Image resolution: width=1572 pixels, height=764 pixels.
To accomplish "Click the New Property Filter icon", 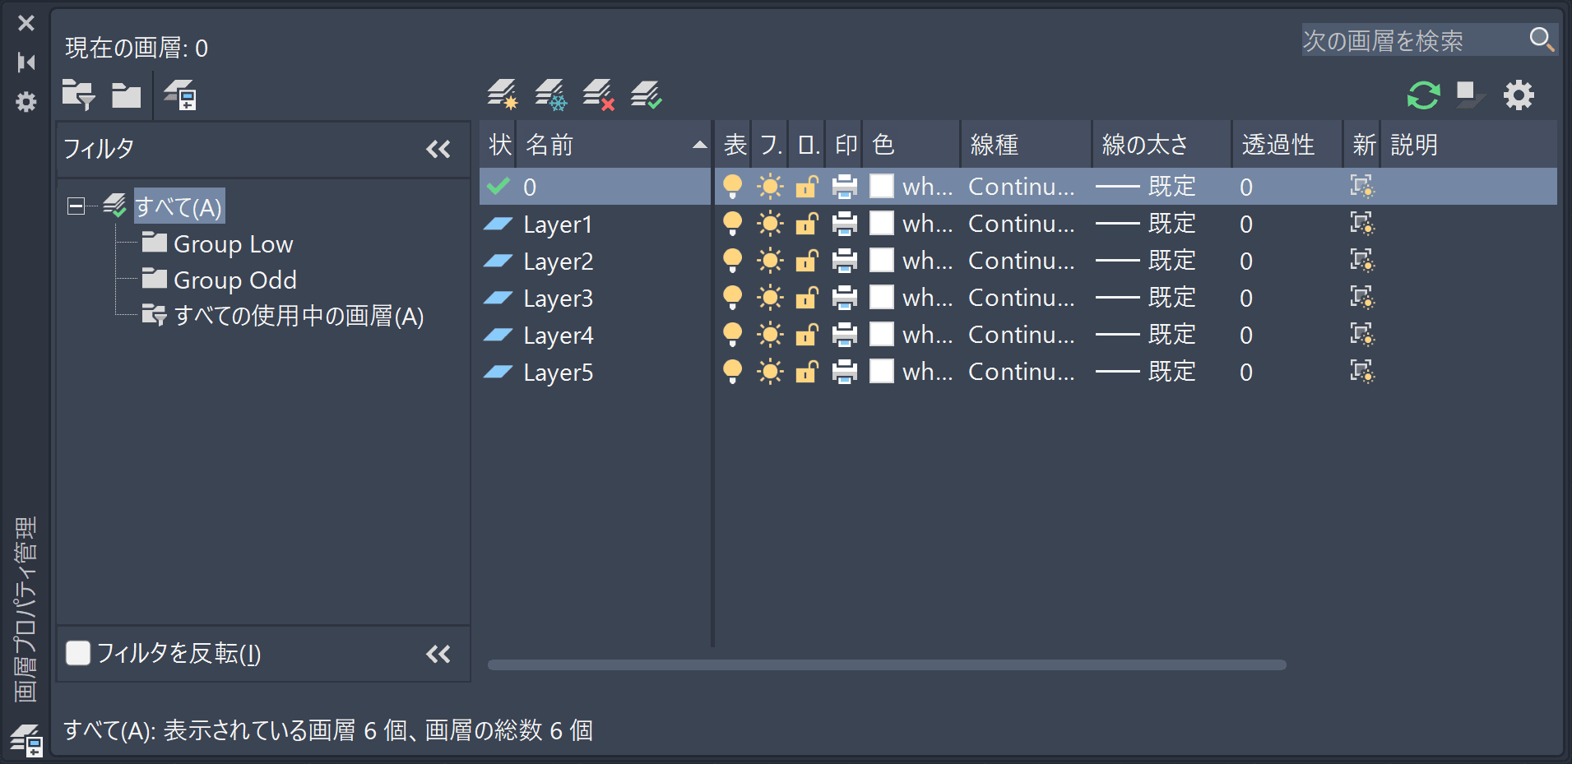I will 78,95.
